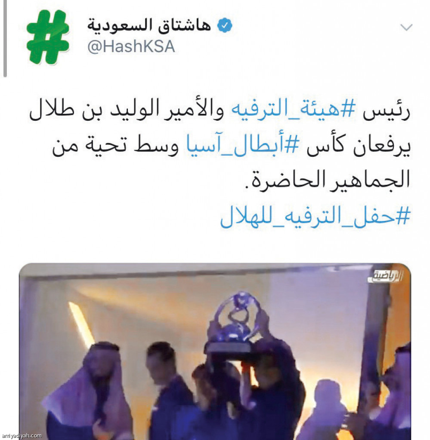Open the tweet's attached media image
The height and width of the screenshot is (440, 430).
pyautogui.click(x=215, y=351)
